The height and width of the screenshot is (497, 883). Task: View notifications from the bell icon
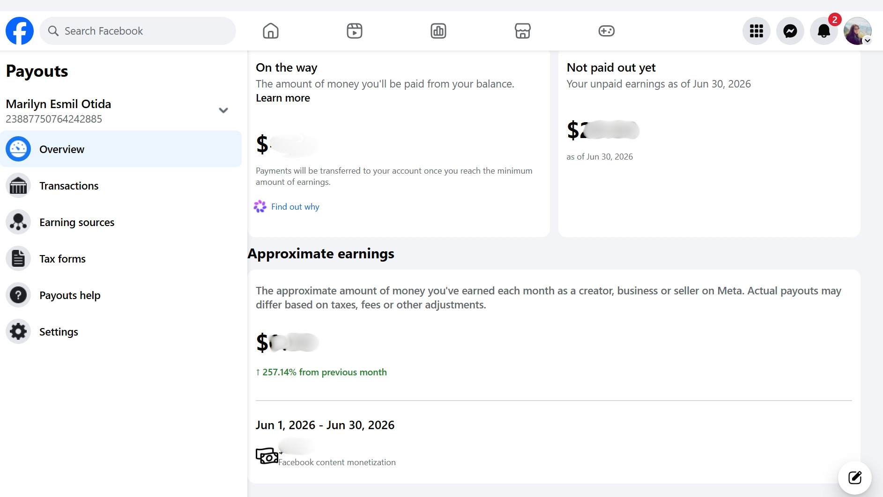(x=824, y=31)
